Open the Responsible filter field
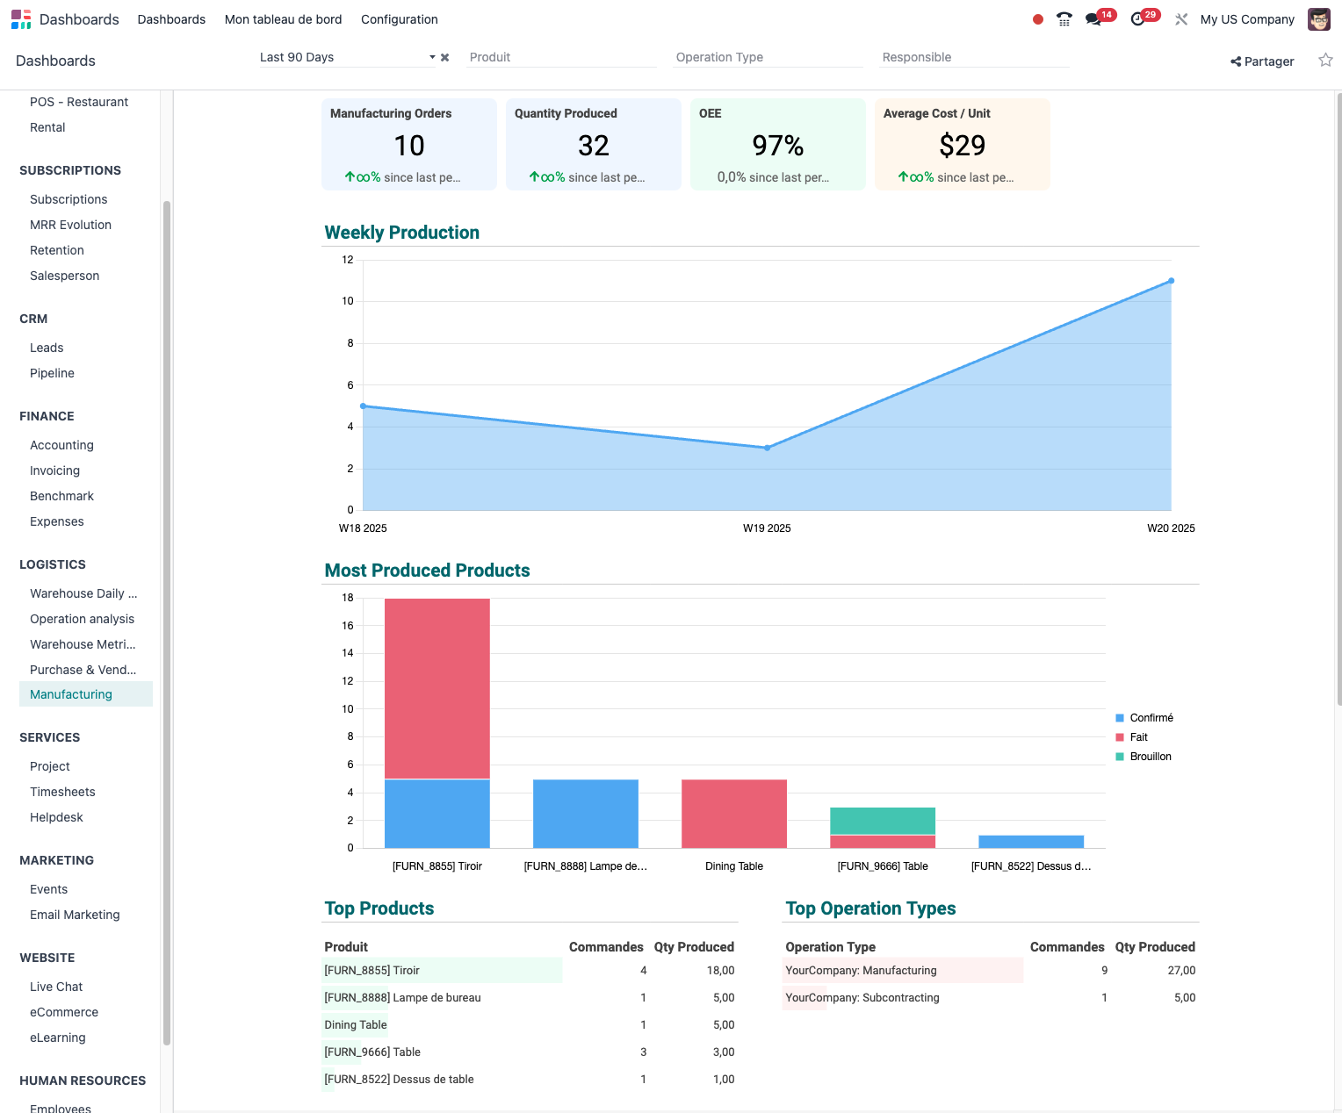Viewport: 1342px width, 1113px height. (974, 57)
